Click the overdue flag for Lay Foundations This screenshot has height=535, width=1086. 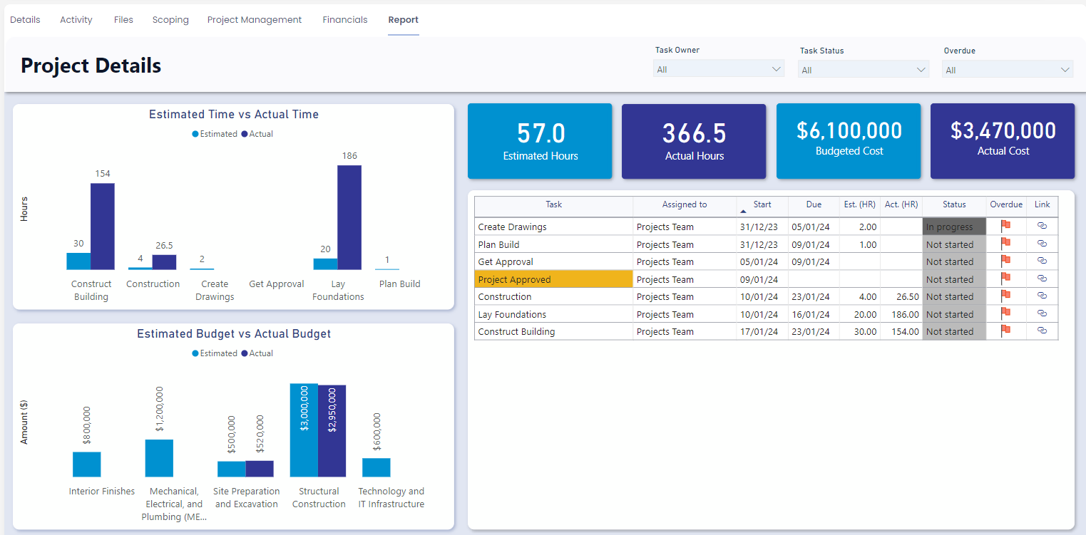pos(1005,314)
